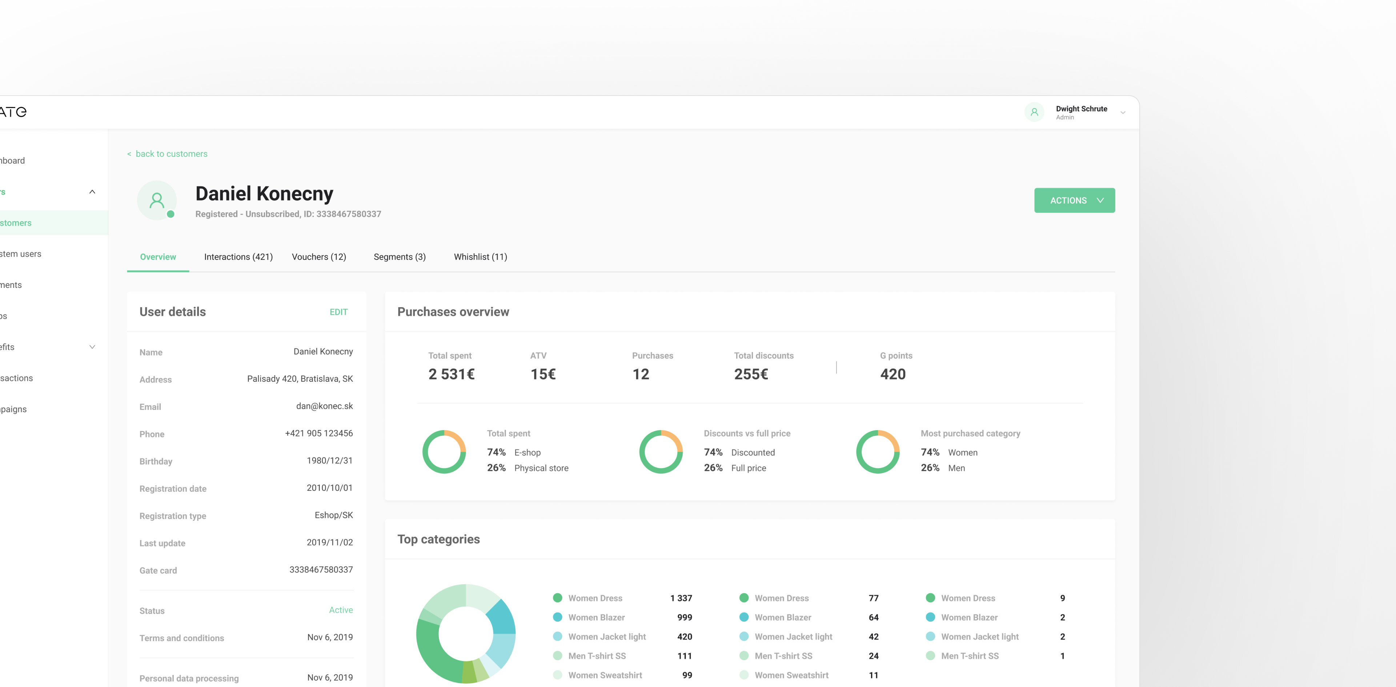The image size is (1396, 687).
Task: Select the Segments (3) tab
Action: coord(400,257)
